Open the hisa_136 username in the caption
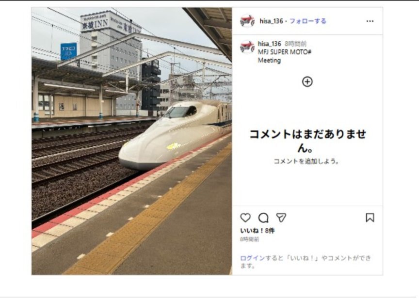The width and height of the screenshot is (419, 301). (x=269, y=44)
